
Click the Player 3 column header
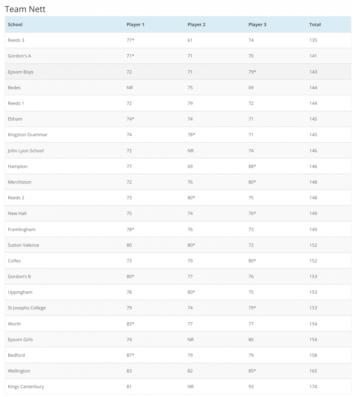[x=257, y=24]
